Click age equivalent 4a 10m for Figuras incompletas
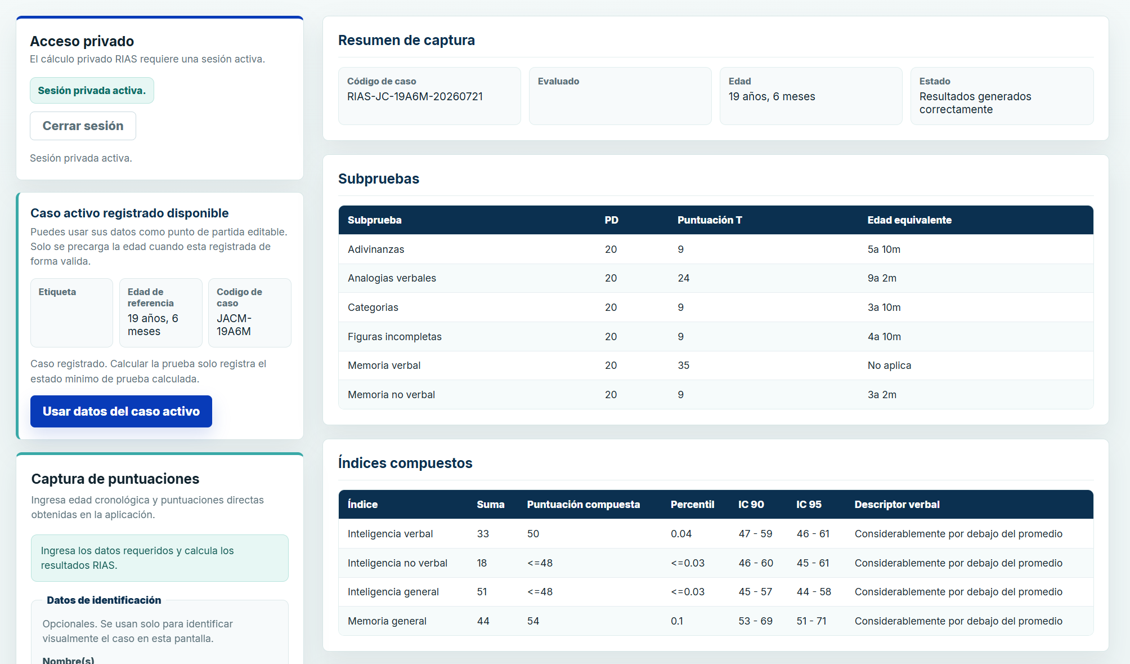Image resolution: width=1130 pixels, height=664 pixels. click(884, 337)
